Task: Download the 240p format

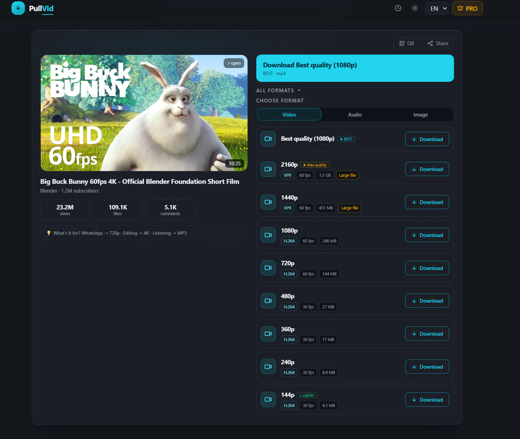Action: (x=427, y=367)
